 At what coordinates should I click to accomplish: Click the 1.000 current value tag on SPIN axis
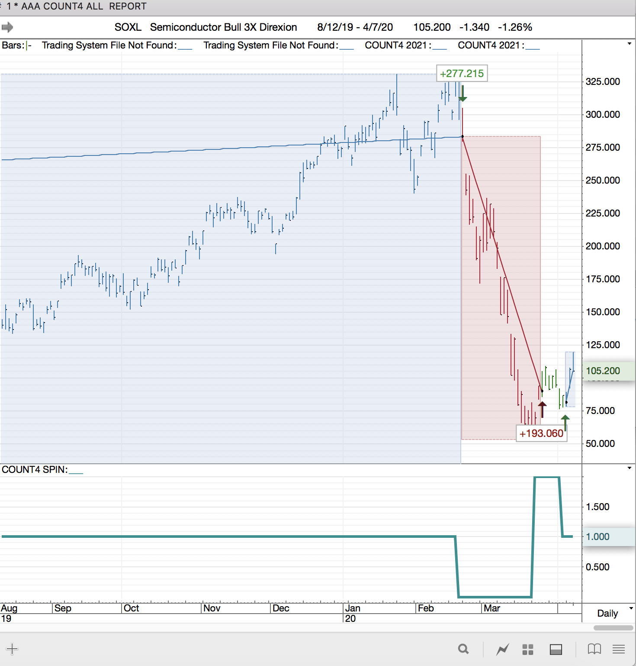pyautogui.click(x=608, y=537)
